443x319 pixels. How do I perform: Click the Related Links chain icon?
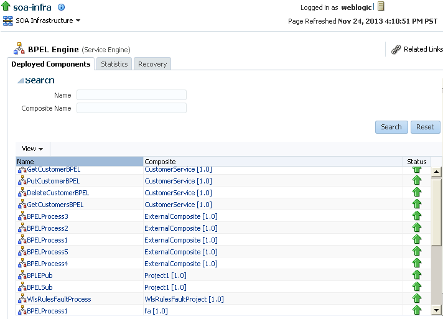tap(396, 49)
